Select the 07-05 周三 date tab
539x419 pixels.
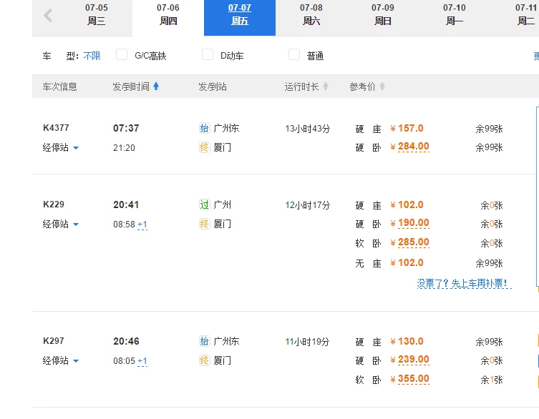click(96, 14)
